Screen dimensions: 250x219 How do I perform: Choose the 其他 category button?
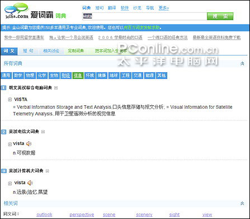point(162,76)
